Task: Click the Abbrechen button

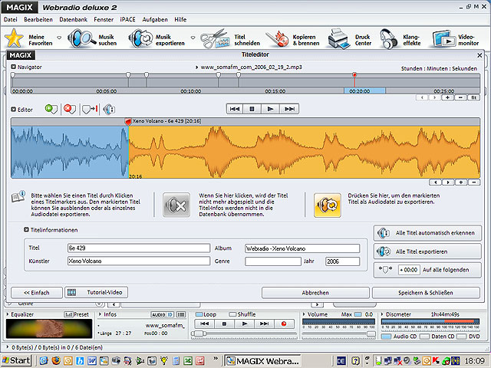Action: pyautogui.click(x=315, y=293)
